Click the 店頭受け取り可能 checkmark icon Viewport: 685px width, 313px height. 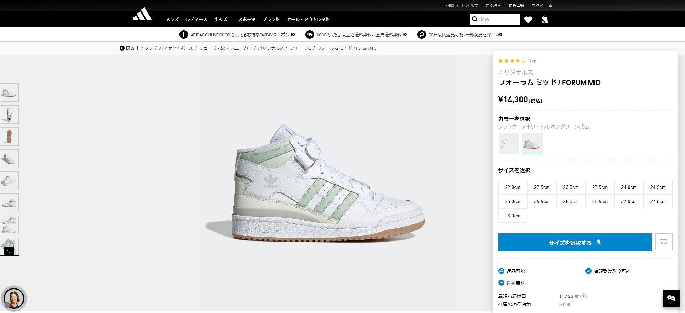(x=589, y=271)
